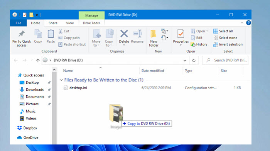Expand the Delete options arrow
This screenshot has width=270, height=151.
124,45
